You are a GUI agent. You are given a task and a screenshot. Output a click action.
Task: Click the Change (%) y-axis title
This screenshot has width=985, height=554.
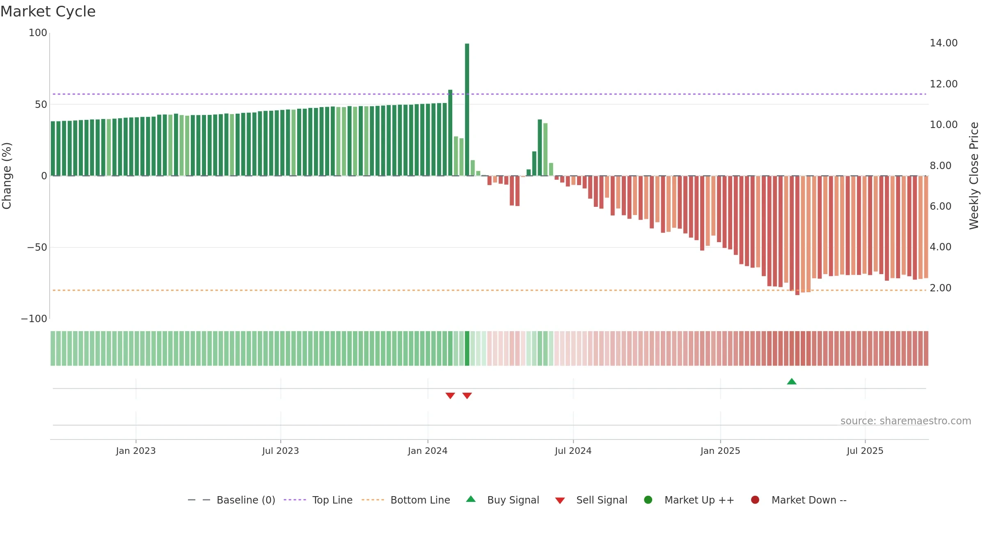(x=7, y=176)
